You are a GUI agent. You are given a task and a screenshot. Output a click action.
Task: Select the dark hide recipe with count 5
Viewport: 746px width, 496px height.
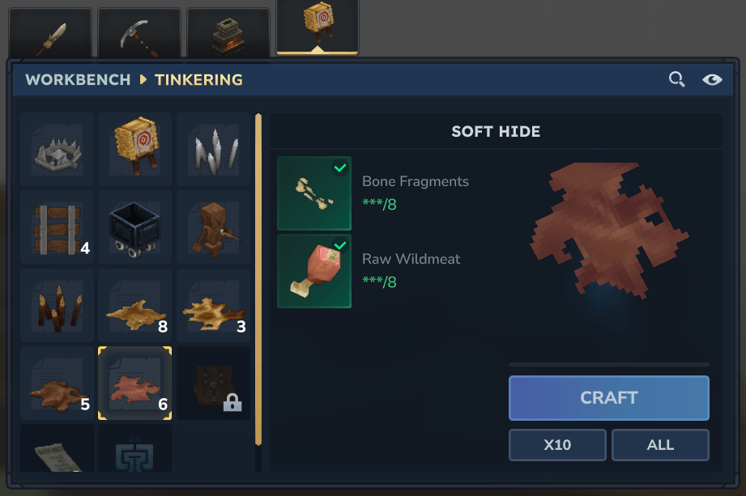click(57, 383)
